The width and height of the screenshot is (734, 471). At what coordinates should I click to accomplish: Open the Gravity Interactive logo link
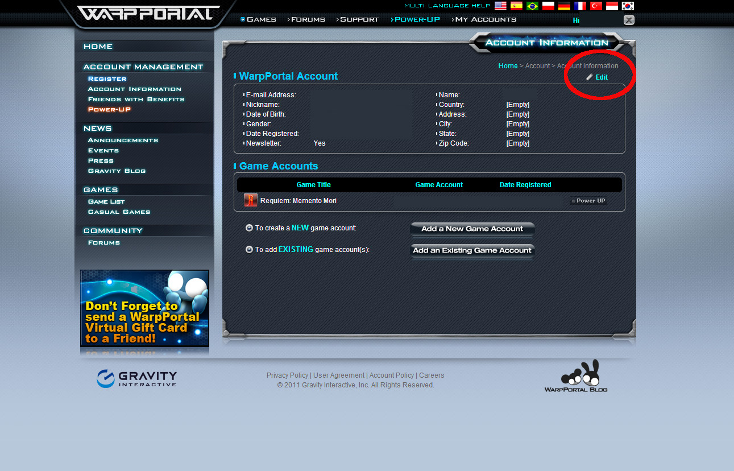[x=136, y=378]
